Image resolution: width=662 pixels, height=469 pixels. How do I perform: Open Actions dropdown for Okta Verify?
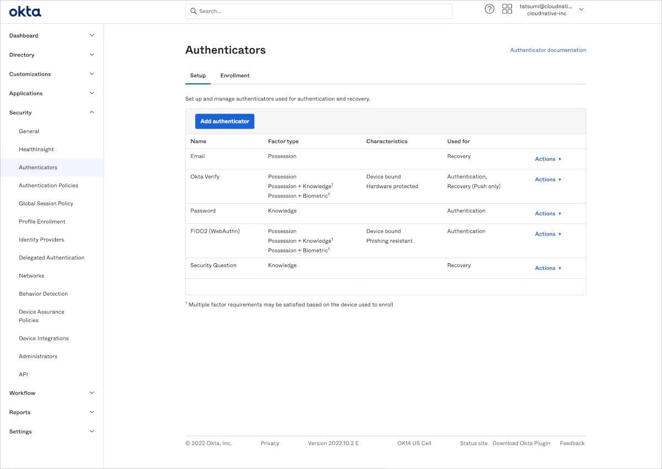[x=548, y=179]
